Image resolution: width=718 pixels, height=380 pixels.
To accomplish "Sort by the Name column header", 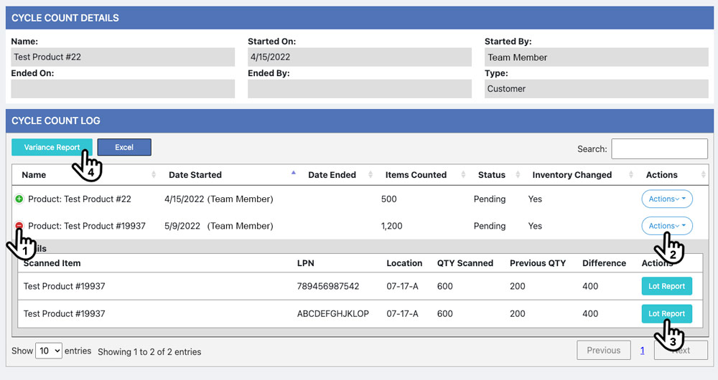I will [x=34, y=175].
